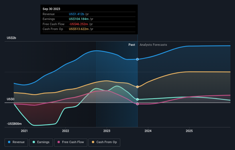Image resolution: width=235 pixels, height=150 pixels.
Task: Toggle the Revenue series legend button
Action: [16, 142]
